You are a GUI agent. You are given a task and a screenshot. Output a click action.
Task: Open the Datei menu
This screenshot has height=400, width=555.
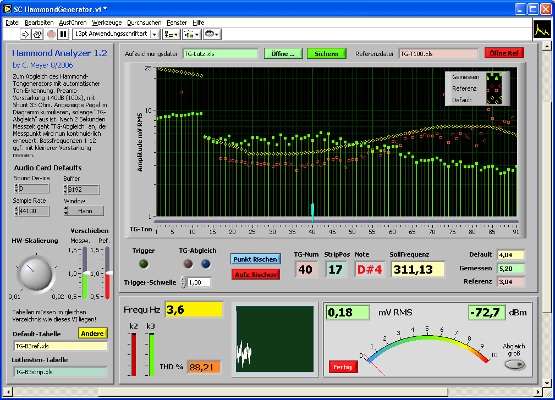[13, 23]
